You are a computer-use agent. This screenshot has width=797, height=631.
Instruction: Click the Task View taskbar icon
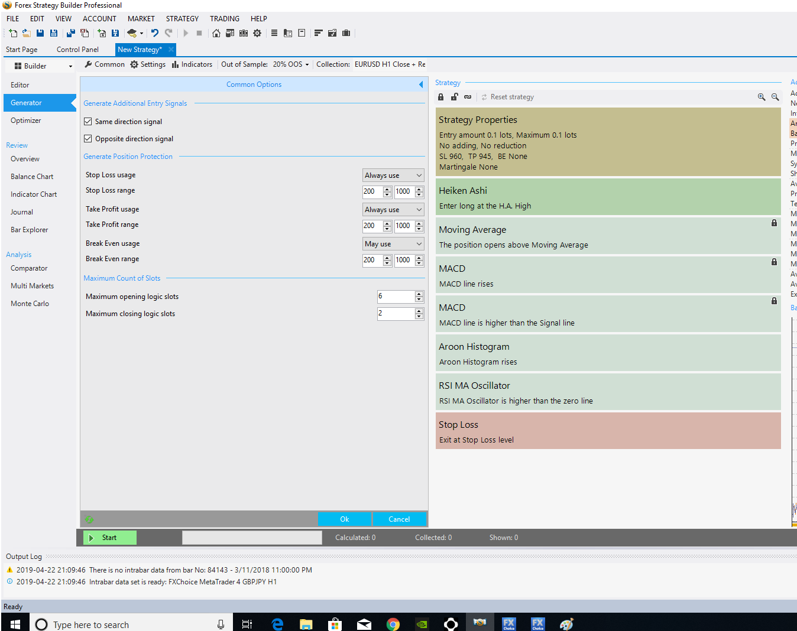coord(247,625)
